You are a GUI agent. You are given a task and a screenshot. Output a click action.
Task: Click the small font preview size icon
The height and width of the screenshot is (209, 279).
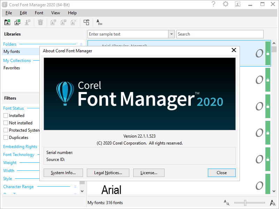(x=226, y=202)
